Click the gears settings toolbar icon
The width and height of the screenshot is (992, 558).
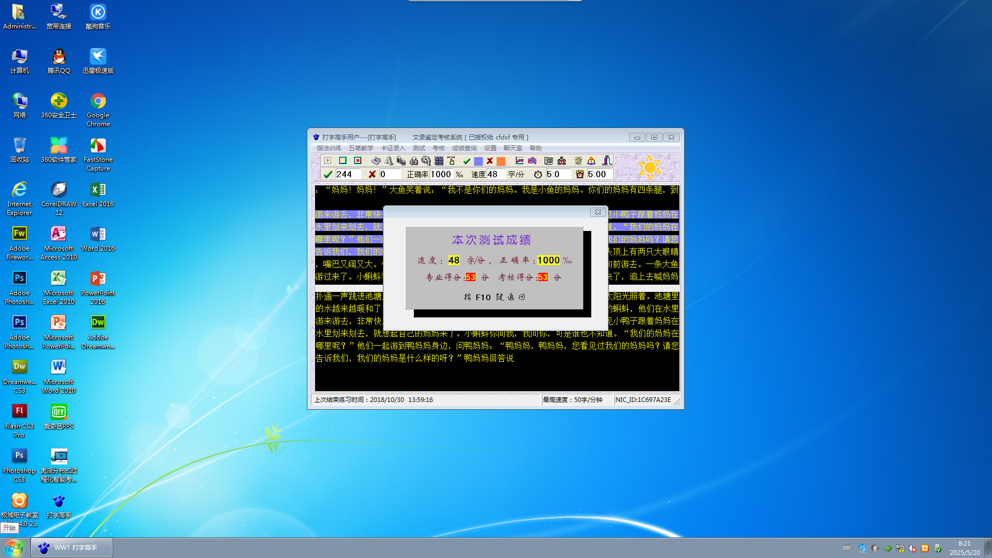[426, 161]
